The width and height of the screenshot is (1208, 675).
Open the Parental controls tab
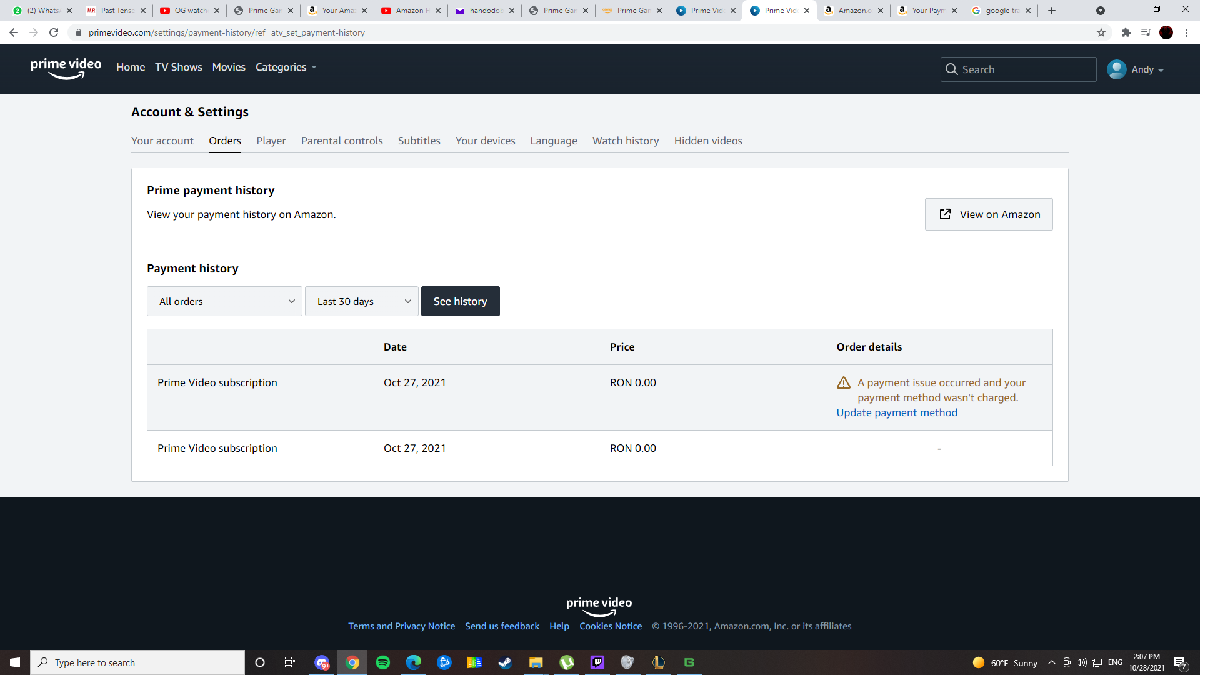[x=341, y=141]
